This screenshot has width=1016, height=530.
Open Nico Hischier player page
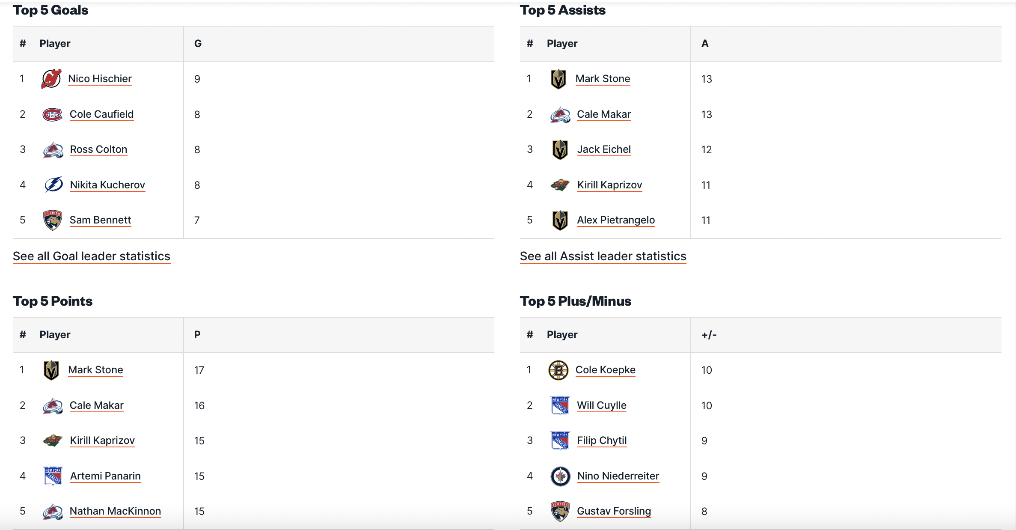(100, 79)
